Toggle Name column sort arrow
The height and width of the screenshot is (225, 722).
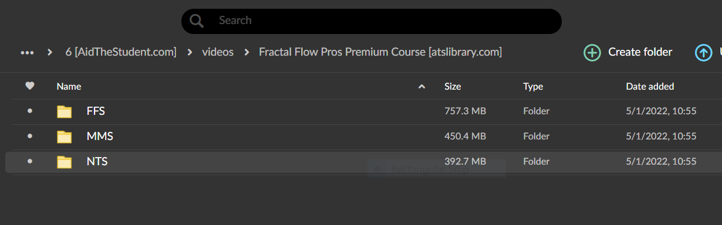421,87
